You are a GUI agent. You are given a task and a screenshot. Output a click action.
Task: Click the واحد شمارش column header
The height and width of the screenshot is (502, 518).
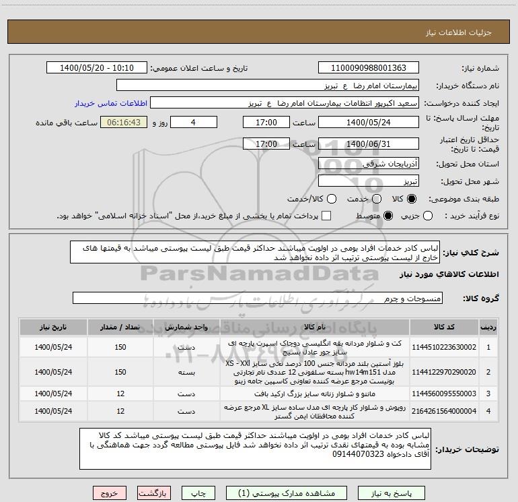click(x=186, y=327)
